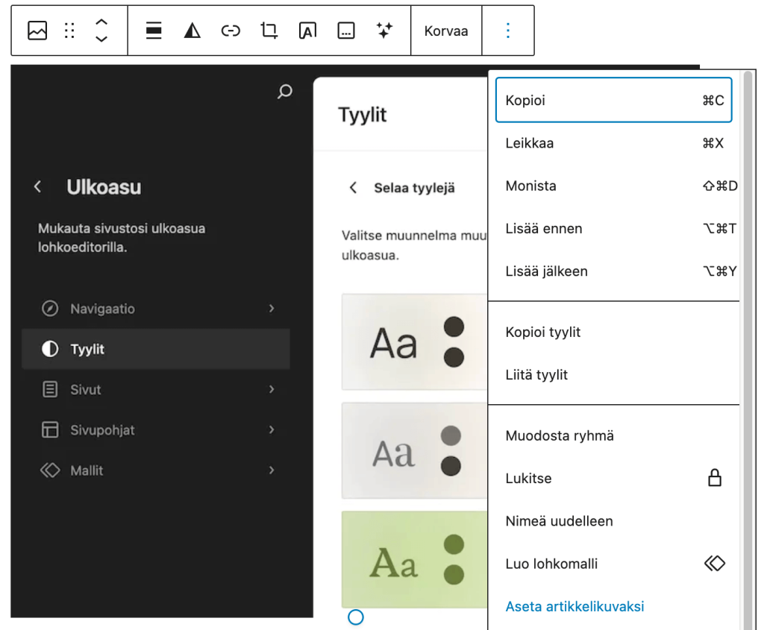Click the pattern icon beside Luo lohkomalli
764x630 pixels.
pyautogui.click(x=714, y=564)
